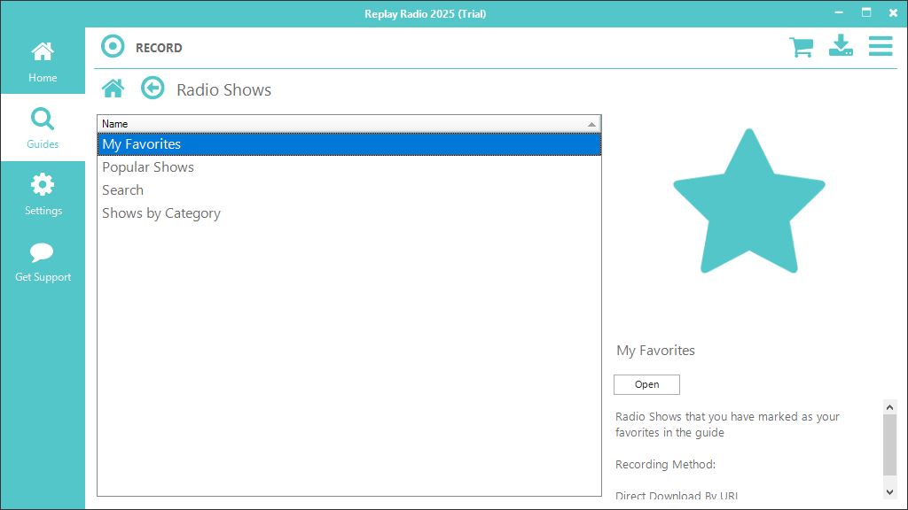This screenshot has width=908, height=510.
Task: Sort list by Name column header
Action: coord(349,124)
